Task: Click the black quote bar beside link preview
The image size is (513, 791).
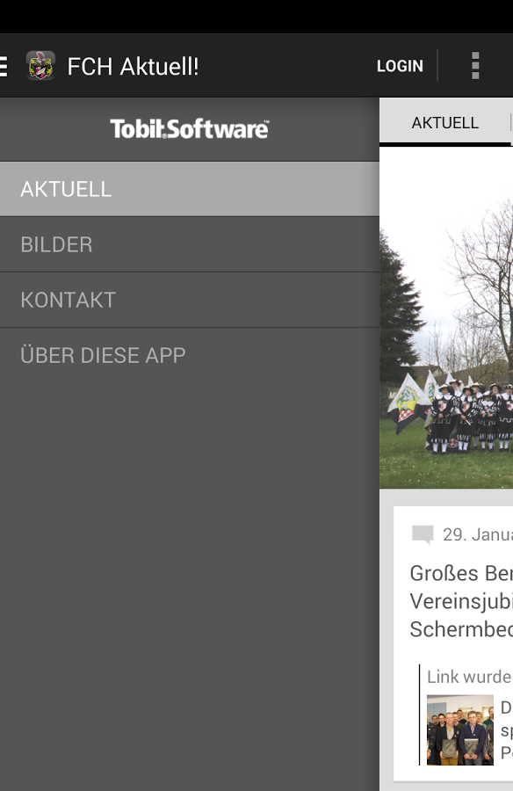Action: (x=419, y=715)
